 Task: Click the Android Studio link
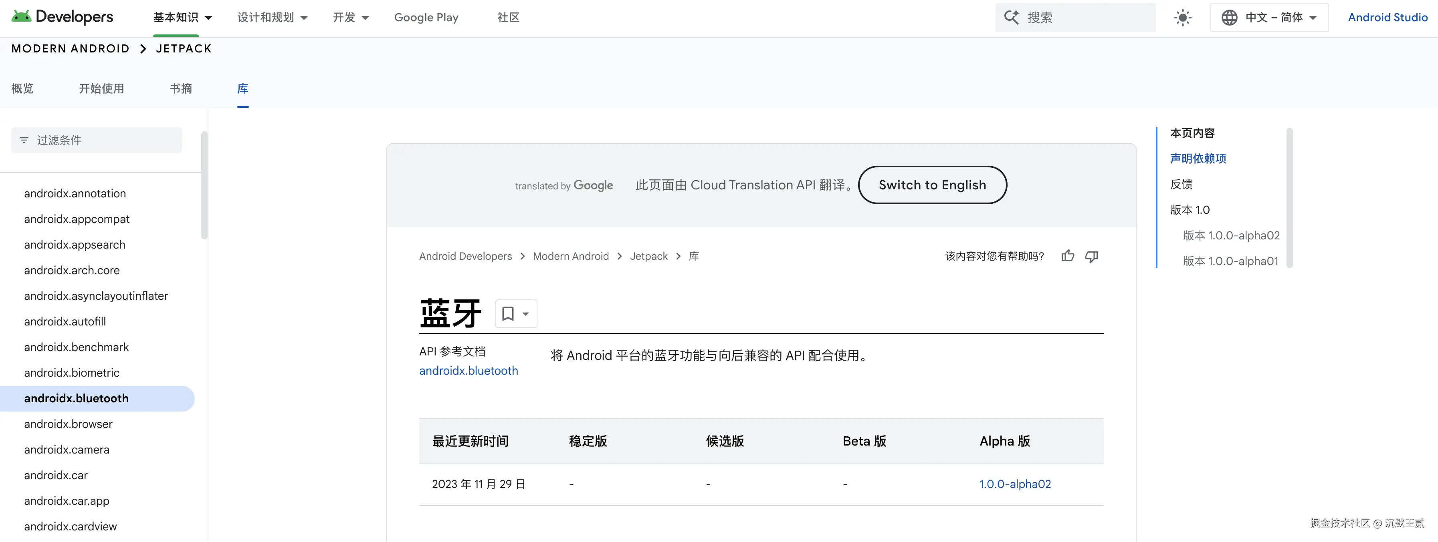(1388, 17)
